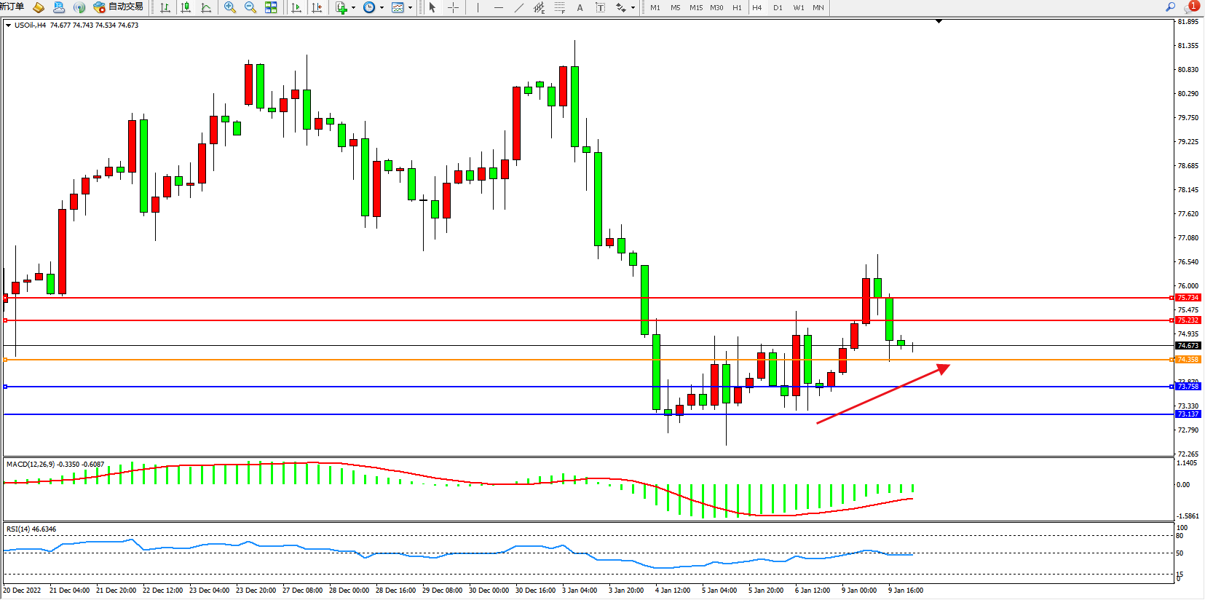Select the Horizontal Line tool
1205x600 pixels.
click(498, 7)
